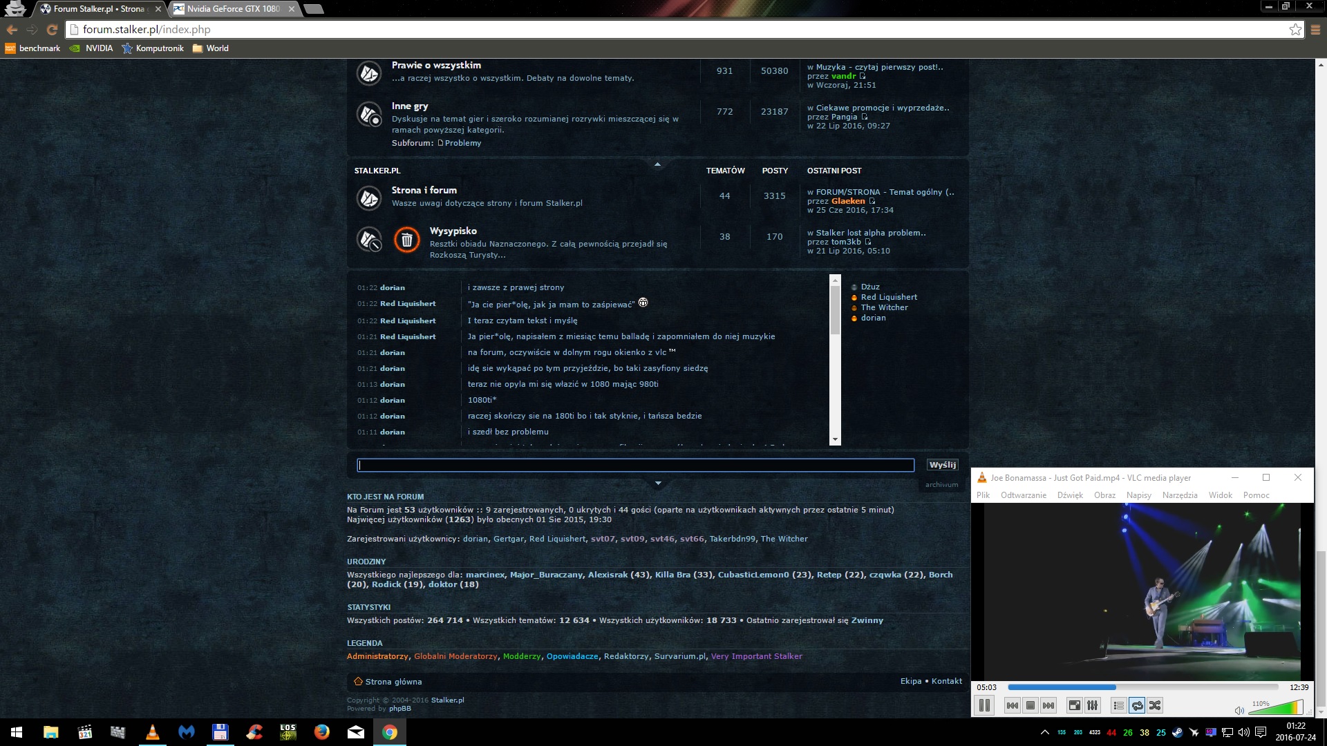Viewport: 1327px width, 746px height.
Task: Open the Napisy menu in VLC
Action: tap(1139, 495)
